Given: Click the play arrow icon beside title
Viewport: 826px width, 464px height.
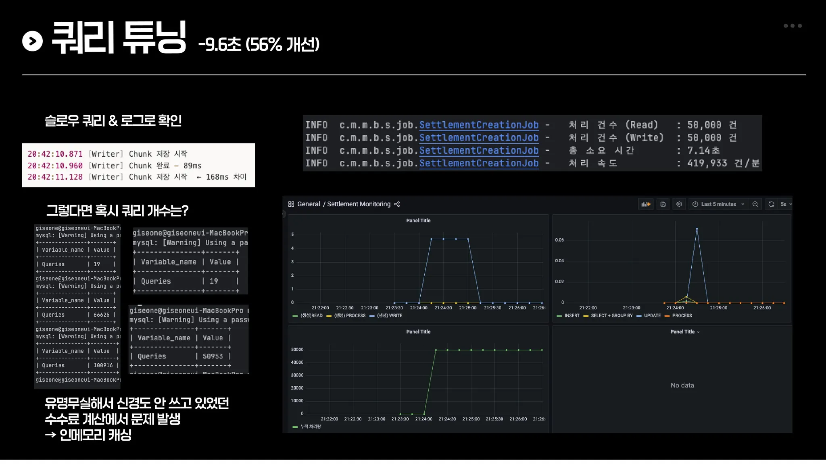Looking at the screenshot, I should click(x=32, y=41).
